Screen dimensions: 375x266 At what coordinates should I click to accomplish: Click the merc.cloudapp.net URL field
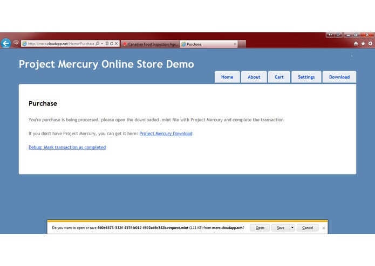point(61,44)
